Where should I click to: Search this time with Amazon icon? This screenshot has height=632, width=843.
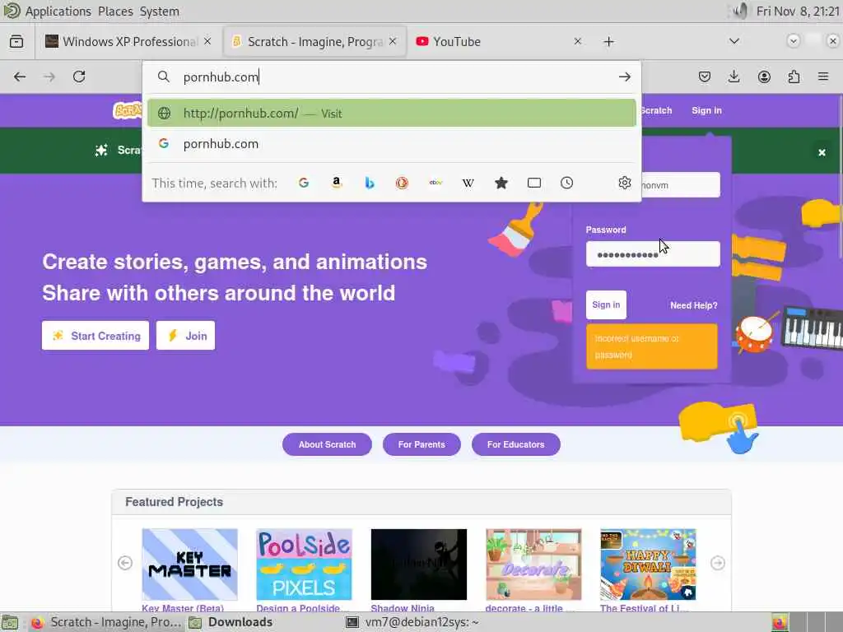point(337,183)
